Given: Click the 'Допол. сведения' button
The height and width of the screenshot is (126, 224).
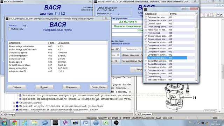Looking at the screenshot, I should pos(132,55).
